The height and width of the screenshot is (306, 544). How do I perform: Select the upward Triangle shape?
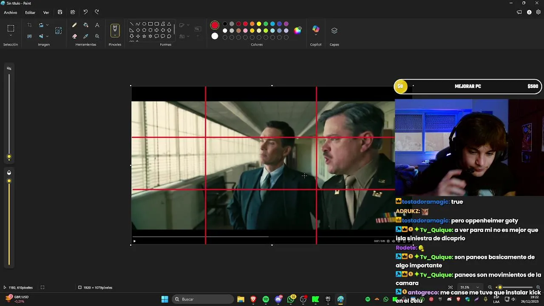pyautogui.click(x=169, y=24)
